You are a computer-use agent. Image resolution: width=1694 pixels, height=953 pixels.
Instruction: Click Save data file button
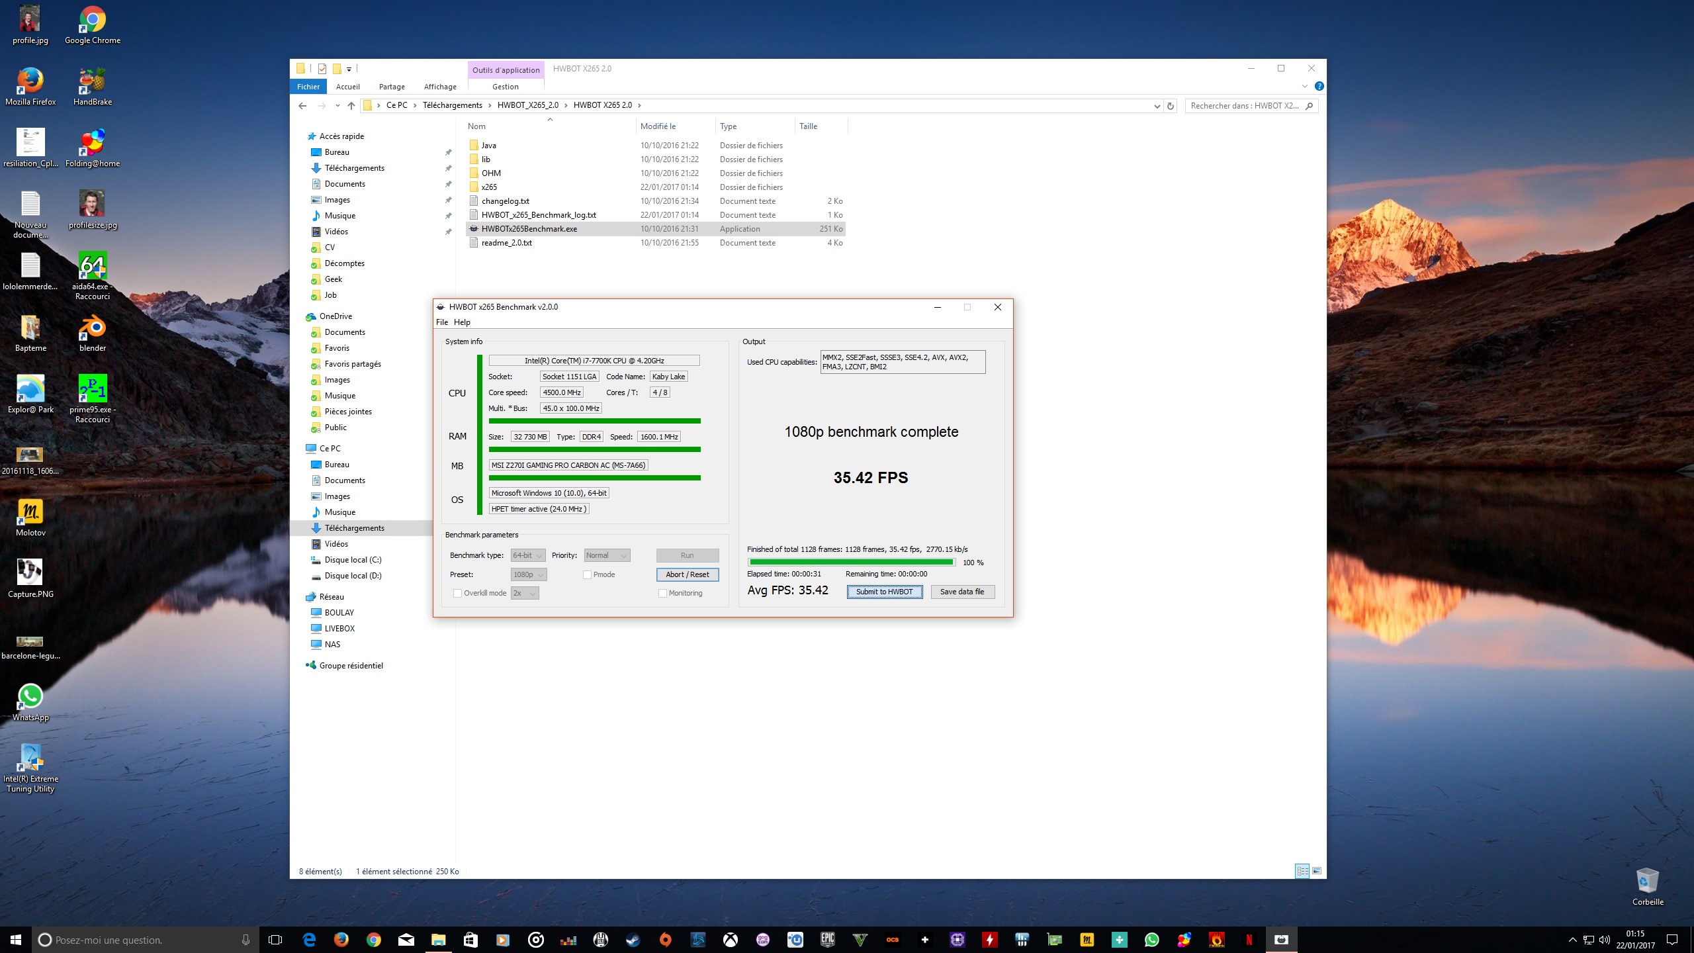pos(962,592)
